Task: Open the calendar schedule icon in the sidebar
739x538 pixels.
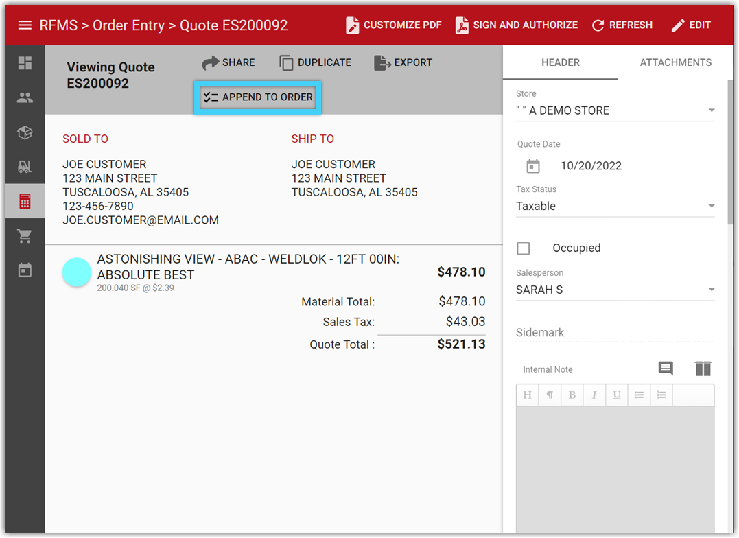Action: click(x=25, y=270)
